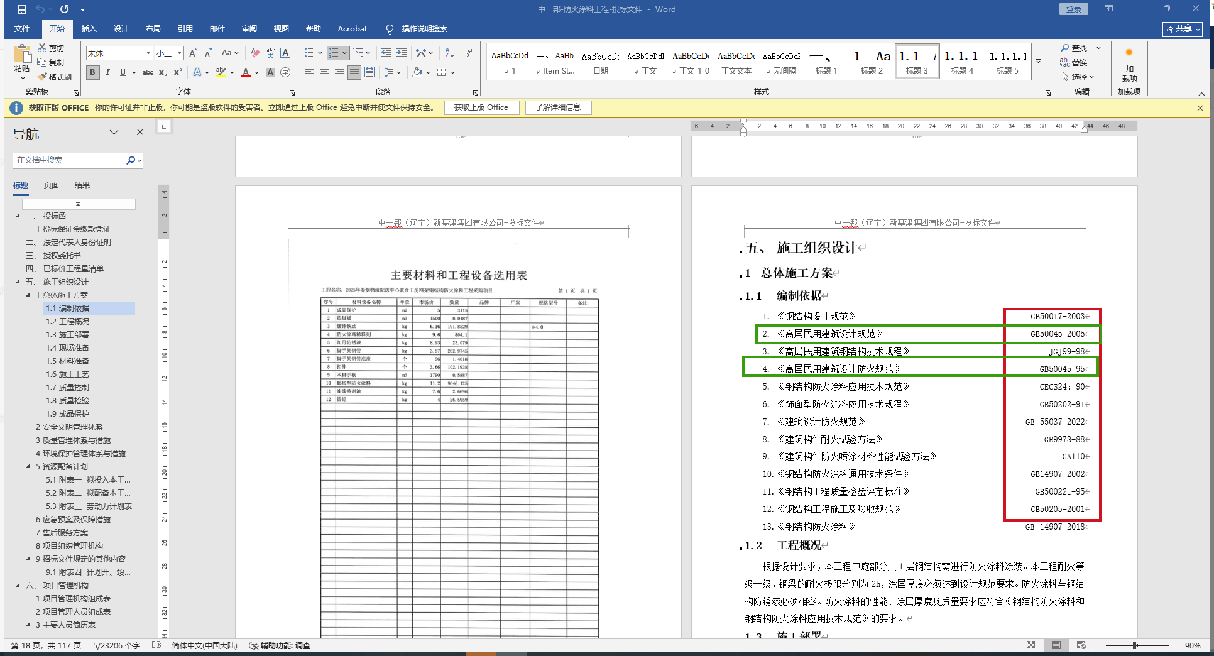Collapse the 五、施工组织设计 heading tree
The height and width of the screenshot is (656, 1214).
click(18, 282)
